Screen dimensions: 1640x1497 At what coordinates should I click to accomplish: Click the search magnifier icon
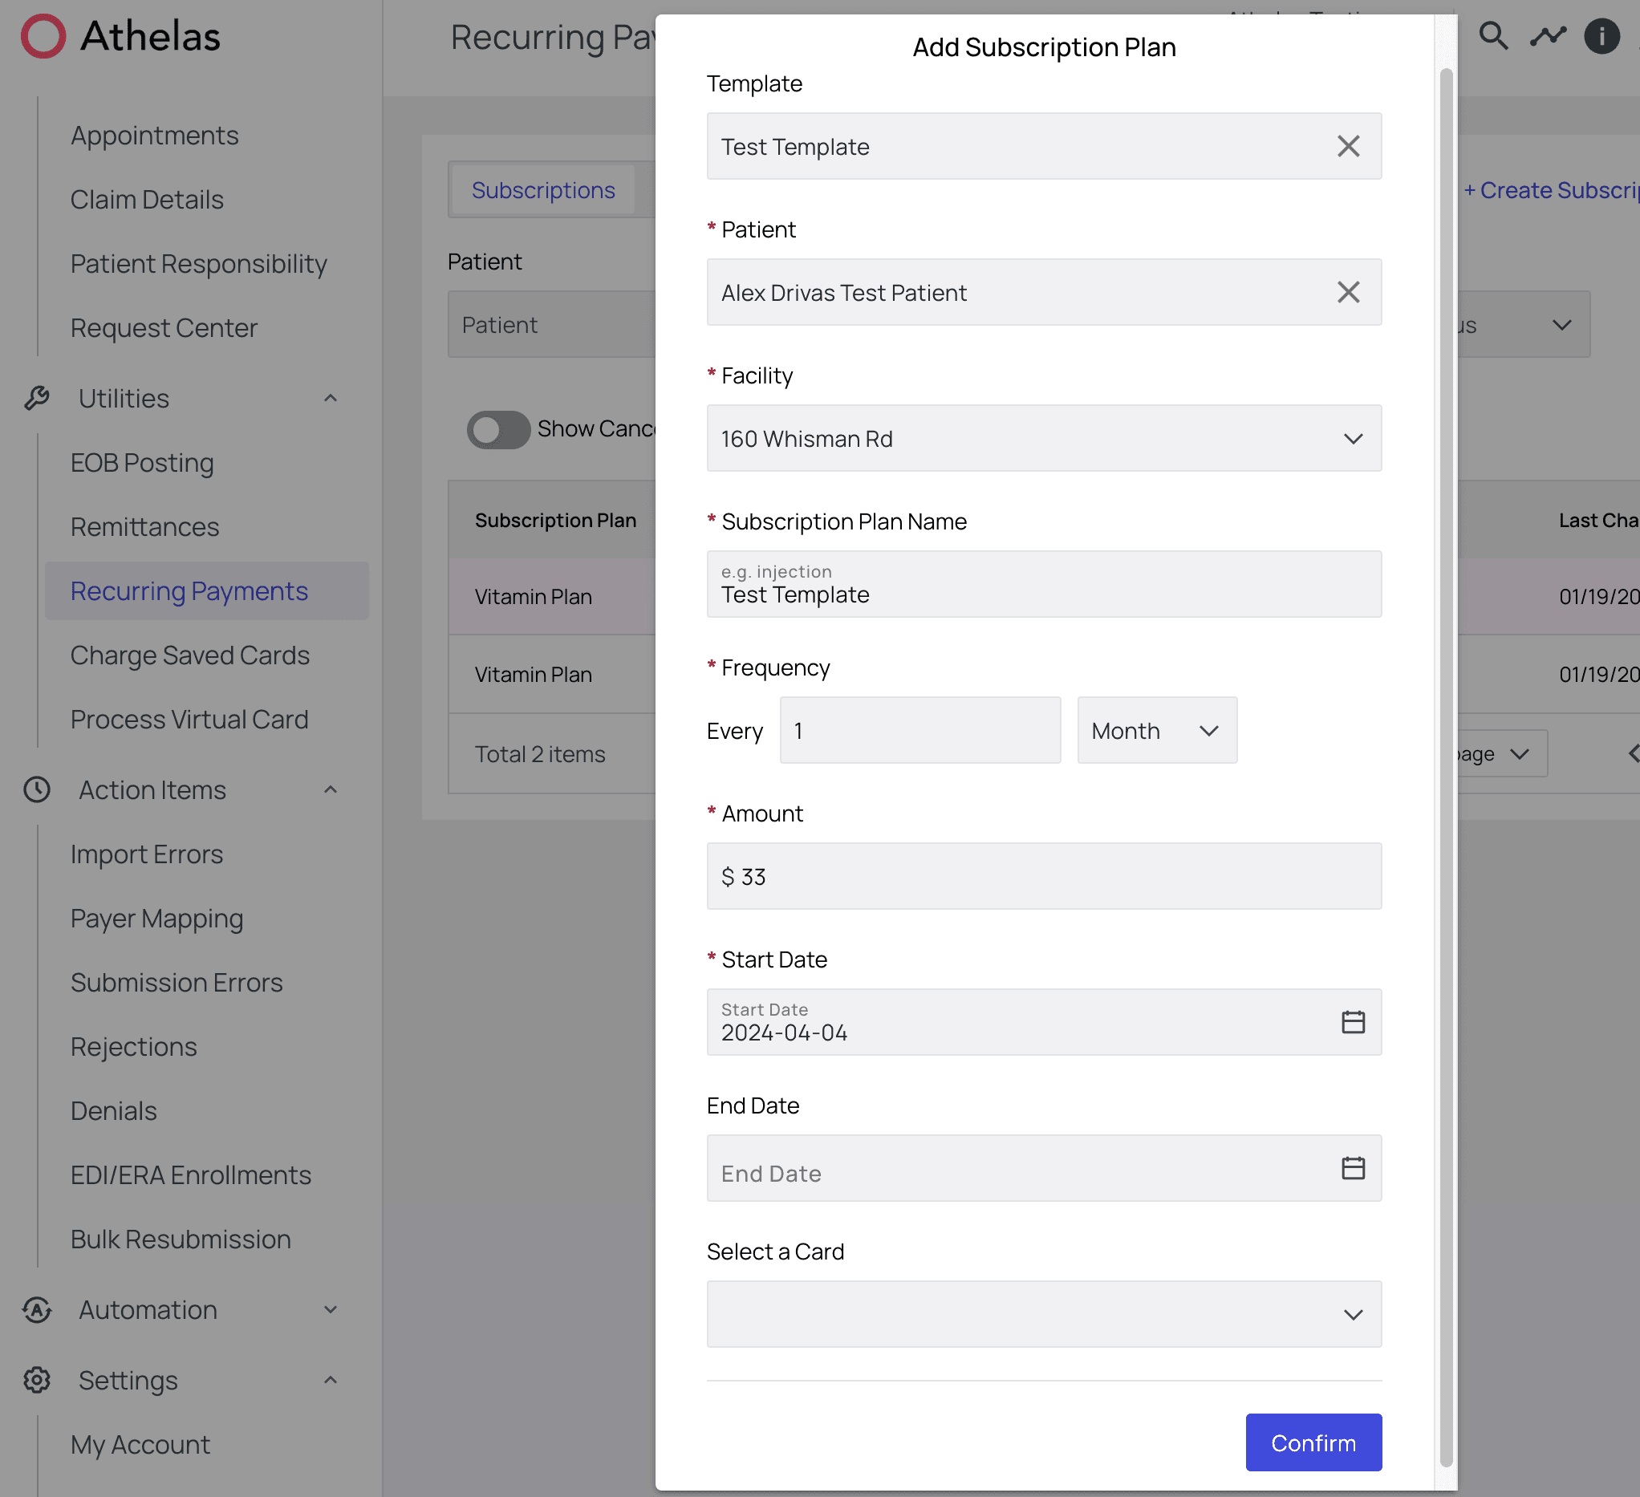tap(1492, 36)
